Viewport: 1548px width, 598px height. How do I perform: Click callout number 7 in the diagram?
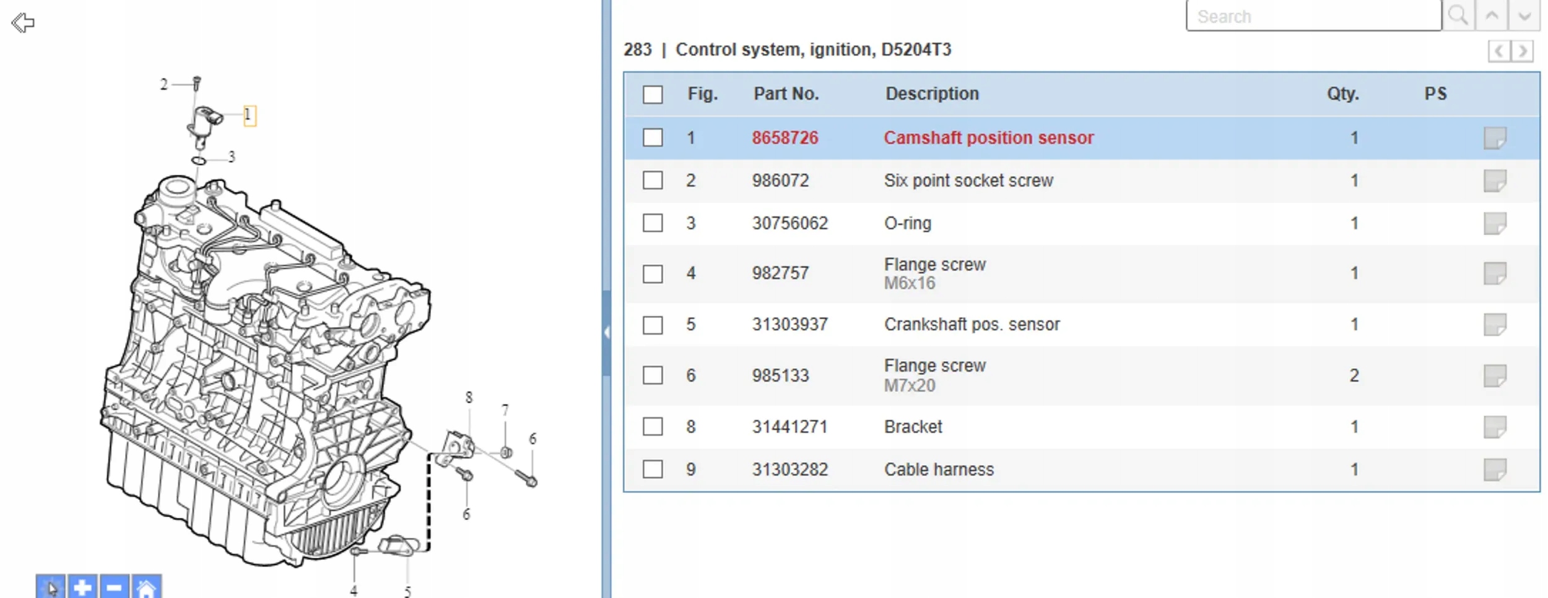[x=505, y=410]
